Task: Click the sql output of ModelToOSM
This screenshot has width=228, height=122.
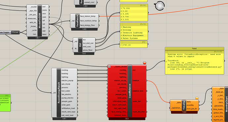Action: [x=44, y=24]
